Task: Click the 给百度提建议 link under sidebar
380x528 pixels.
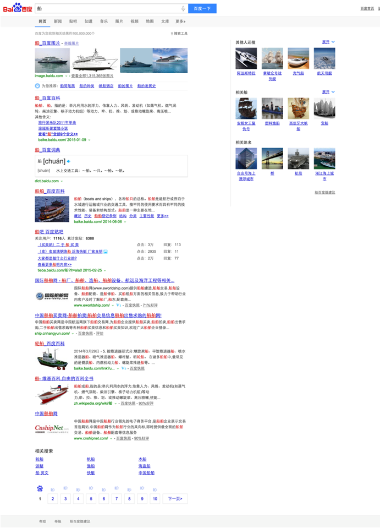Action: point(325,192)
